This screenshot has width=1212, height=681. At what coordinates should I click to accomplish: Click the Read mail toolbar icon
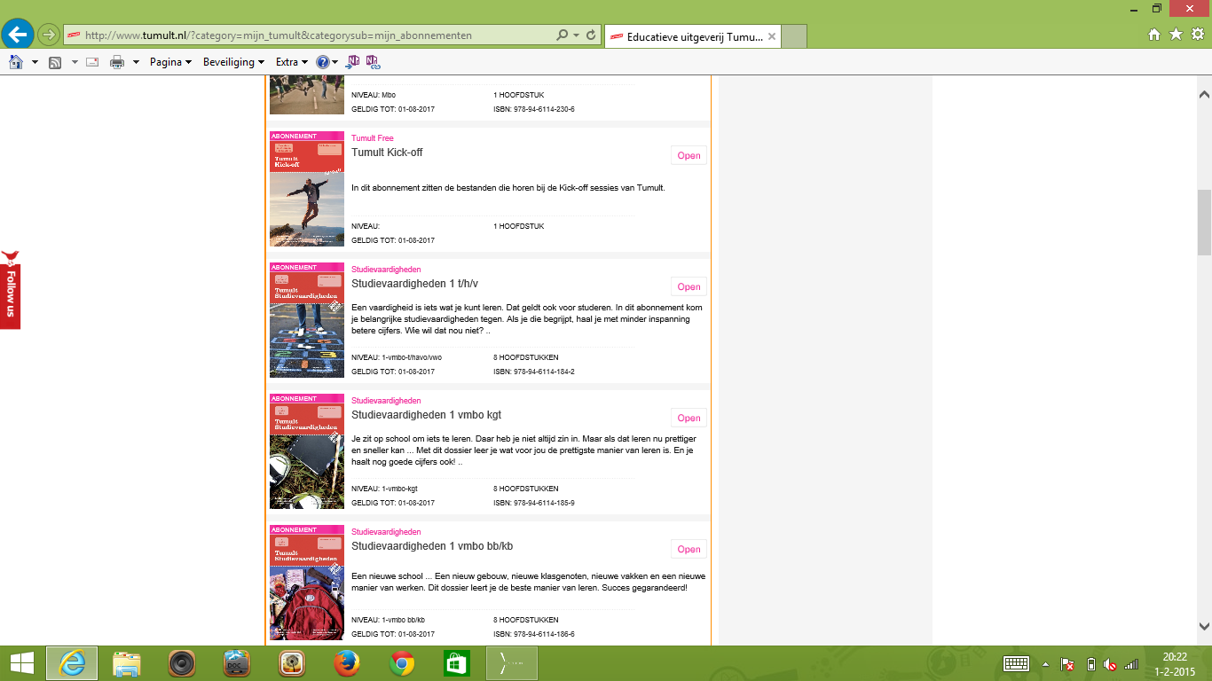coord(92,62)
